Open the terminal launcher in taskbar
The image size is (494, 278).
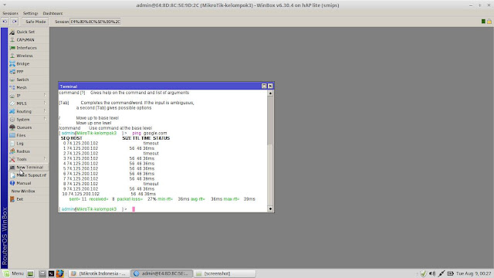[x=51, y=273]
